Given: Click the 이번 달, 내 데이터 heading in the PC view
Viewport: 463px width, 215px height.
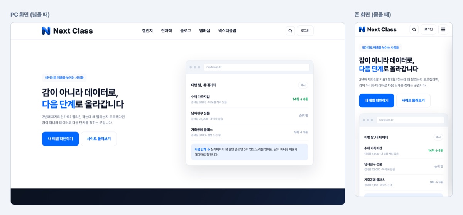Looking at the screenshot, I should click(x=203, y=85).
